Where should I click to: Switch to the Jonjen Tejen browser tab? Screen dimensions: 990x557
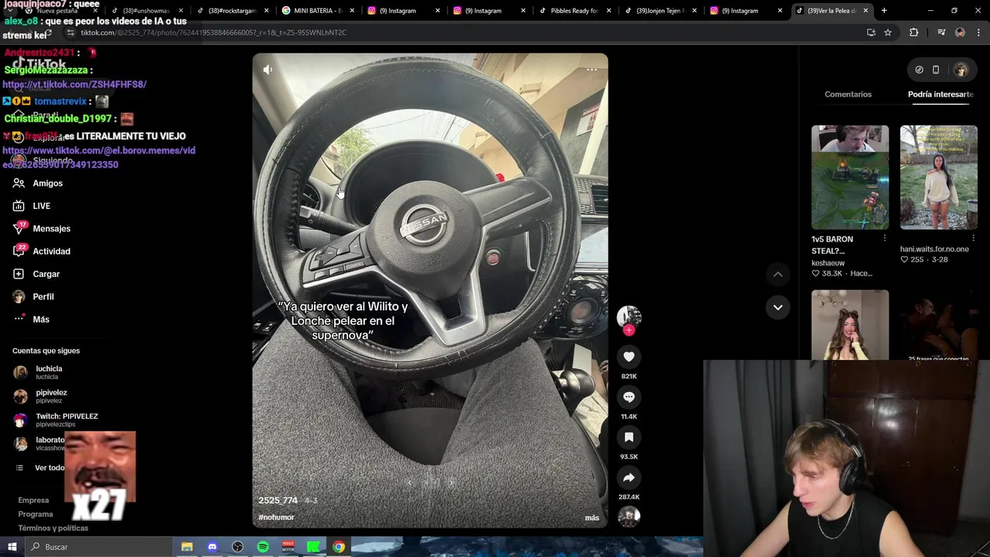[660, 11]
